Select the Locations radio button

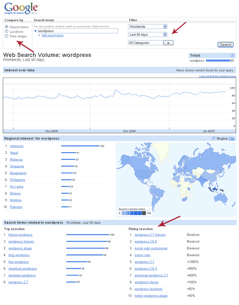[x=7, y=31]
